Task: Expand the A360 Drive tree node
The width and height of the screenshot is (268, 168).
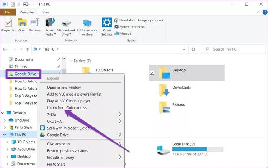Action: point(7,149)
